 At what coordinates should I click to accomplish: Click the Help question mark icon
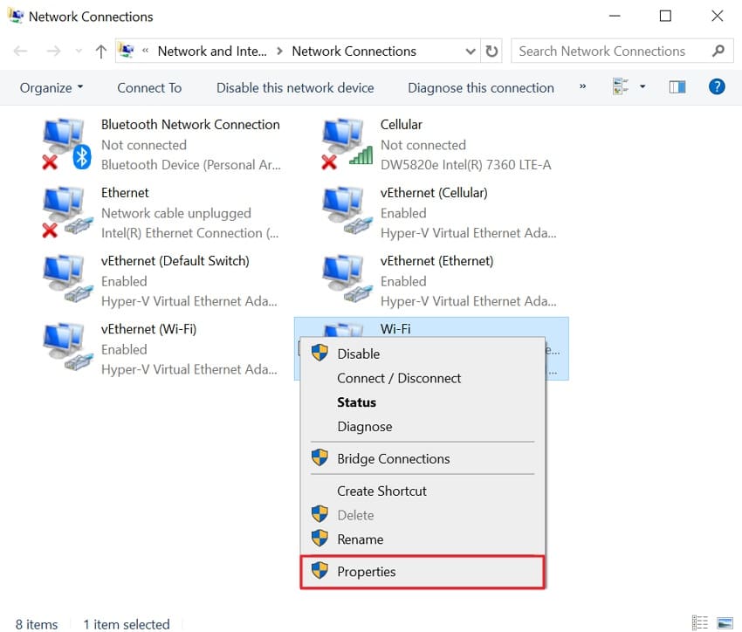pos(717,86)
